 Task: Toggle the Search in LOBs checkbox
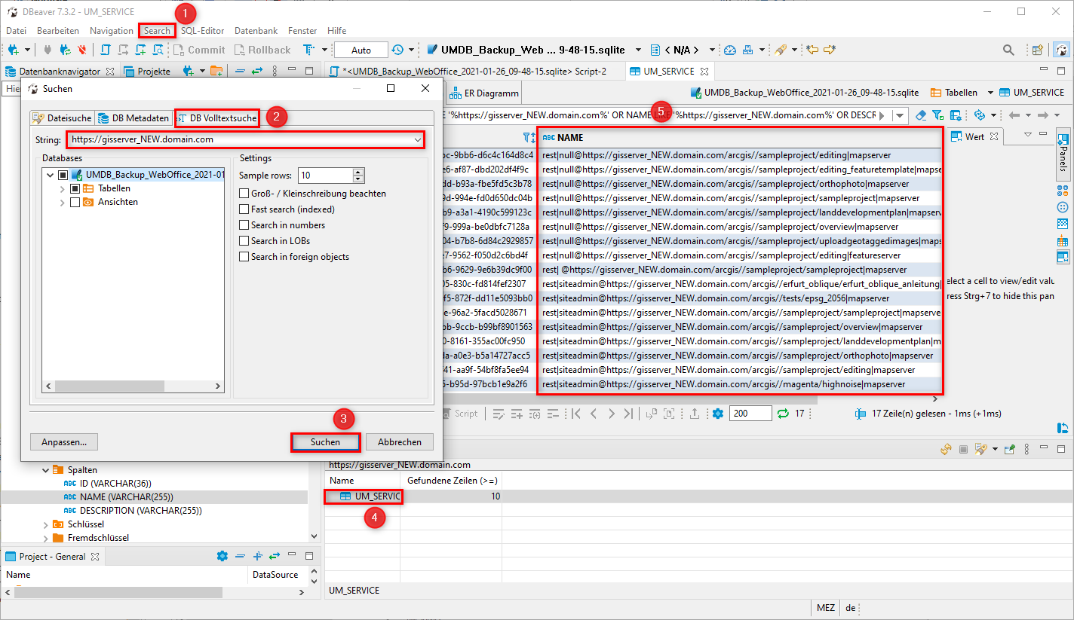(244, 241)
